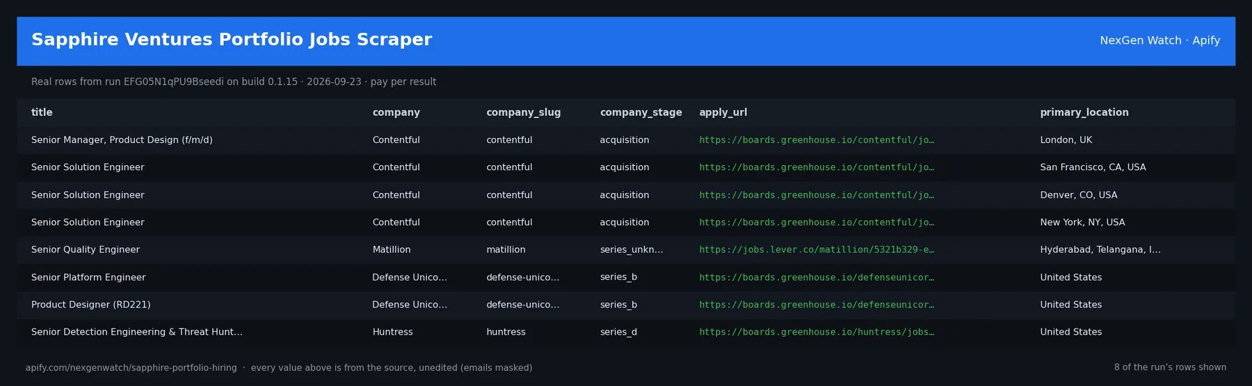The width and height of the screenshot is (1252, 386).
Task: Select title 'Senior Manager, Product Design (f/m/d)'
Action: tap(122, 140)
